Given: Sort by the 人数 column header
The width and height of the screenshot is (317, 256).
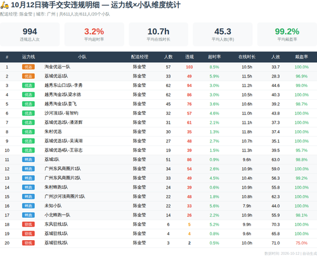Looking at the screenshot, I should [x=168, y=57].
